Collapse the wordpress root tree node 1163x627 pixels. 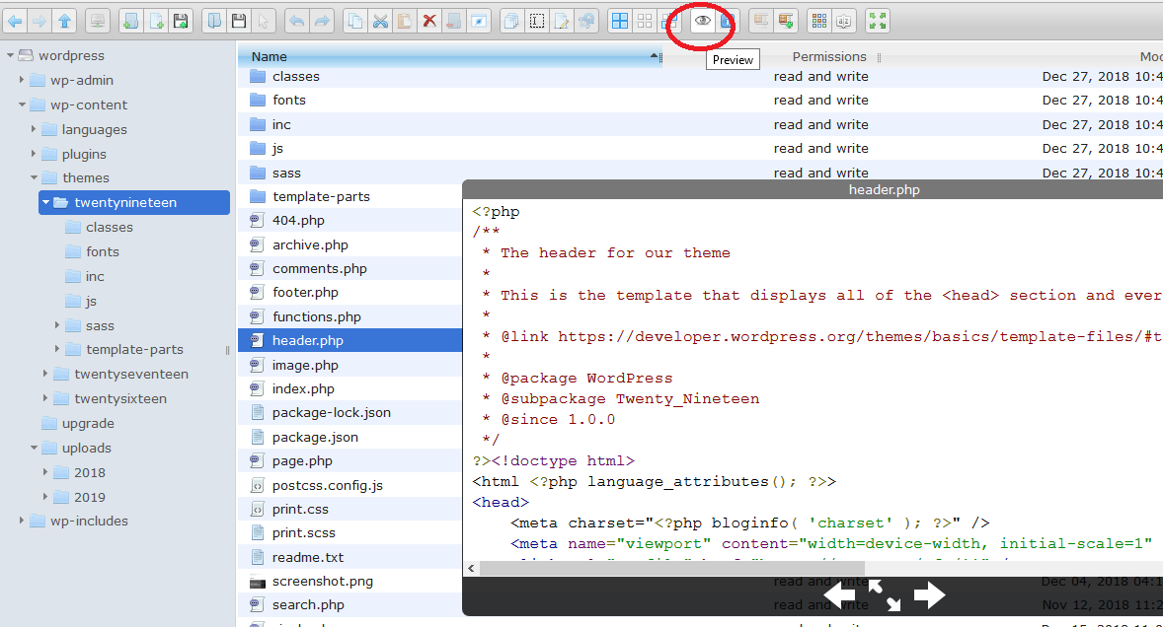click(x=10, y=55)
